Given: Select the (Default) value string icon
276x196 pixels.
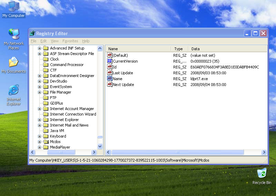Looking at the screenshot, I should (x=109, y=55).
